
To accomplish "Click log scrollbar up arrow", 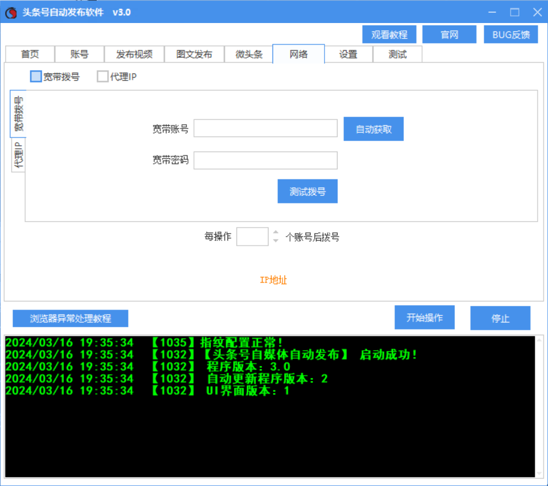I will tap(539, 339).
